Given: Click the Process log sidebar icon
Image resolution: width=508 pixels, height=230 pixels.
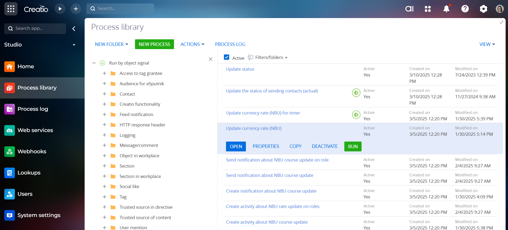Looking at the screenshot, I should click(x=10, y=109).
